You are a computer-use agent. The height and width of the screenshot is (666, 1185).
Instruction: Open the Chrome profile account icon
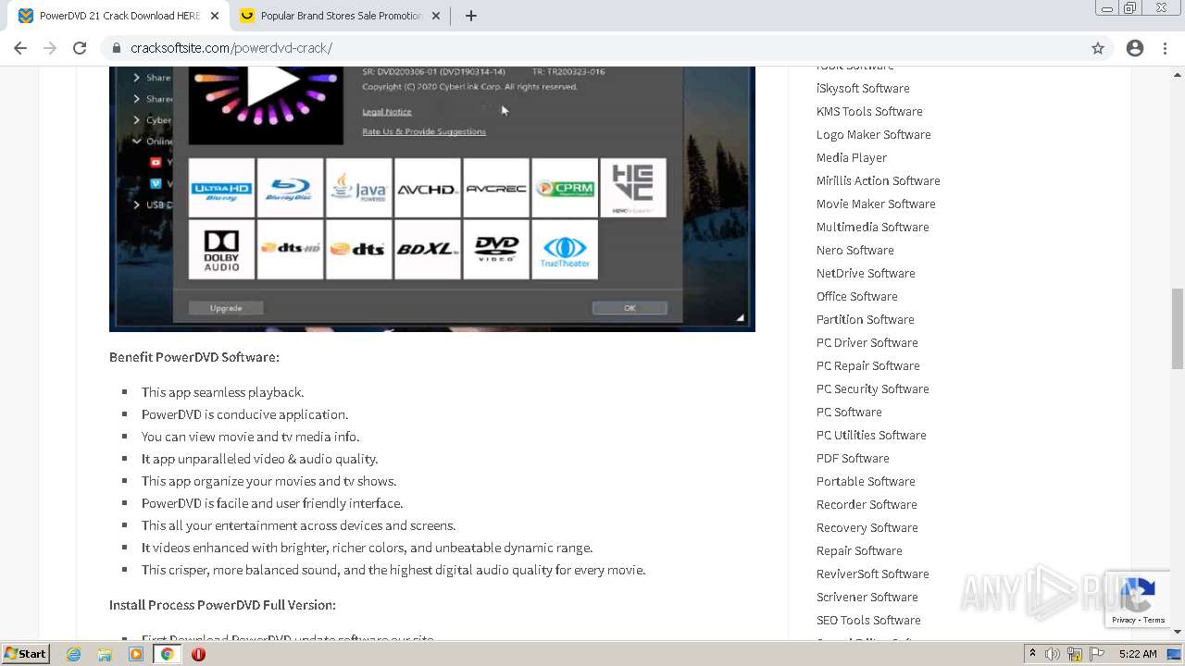(1135, 48)
